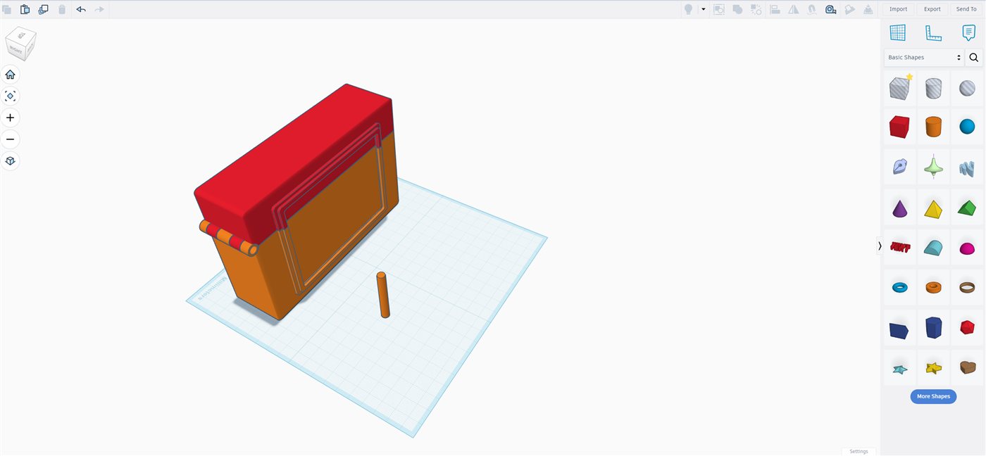Image resolution: width=986 pixels, height=456 pixels.
Task: Select the orange Tube shape
Action: coord(933,287)
